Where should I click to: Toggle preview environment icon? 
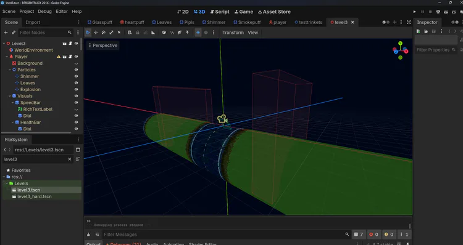click(206, 33)
